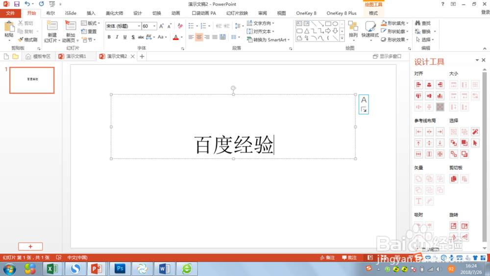Select center text alignment

[x=199, y=37]
